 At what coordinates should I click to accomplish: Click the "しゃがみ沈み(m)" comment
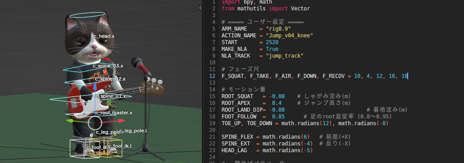click(x=324, y=96)
